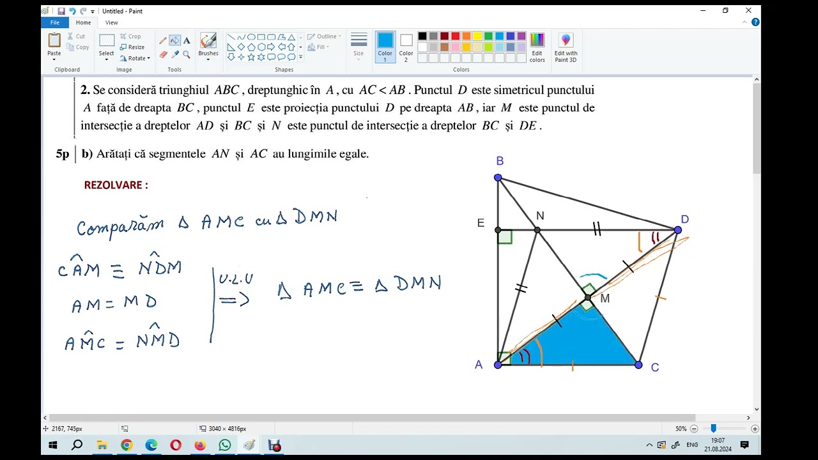
Task: Switch to the Home tab
Action: [x=84, y=22]
